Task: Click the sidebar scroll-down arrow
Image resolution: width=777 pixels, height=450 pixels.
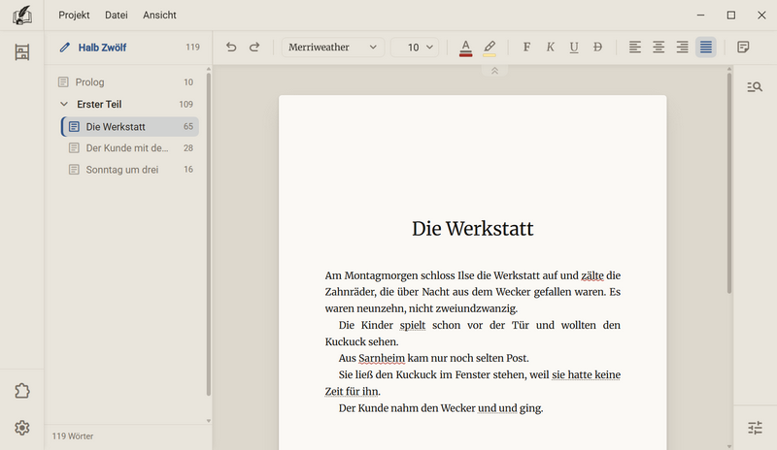Action: click(x=209, y=421)
